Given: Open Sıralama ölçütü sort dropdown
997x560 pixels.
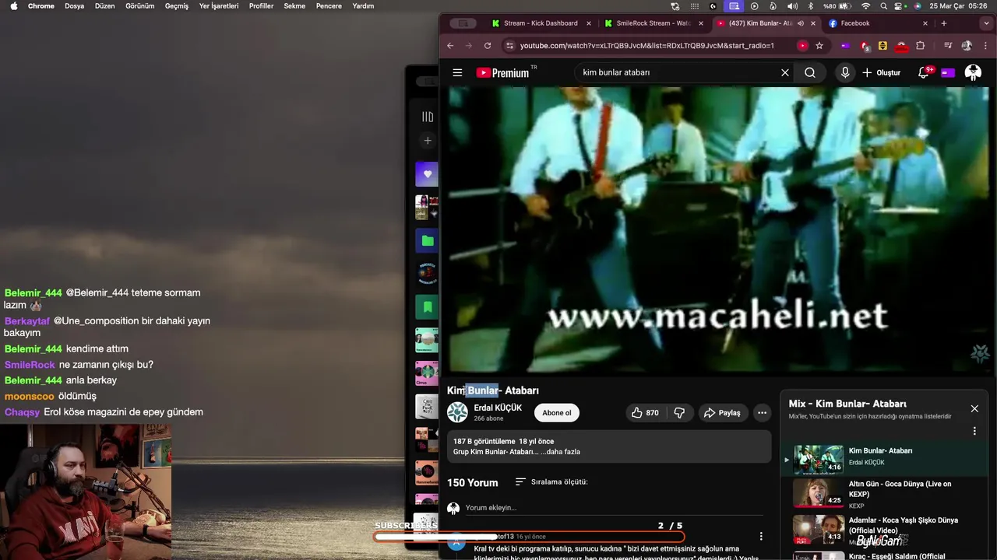Looking at the screenshot, I should point(551,482).
